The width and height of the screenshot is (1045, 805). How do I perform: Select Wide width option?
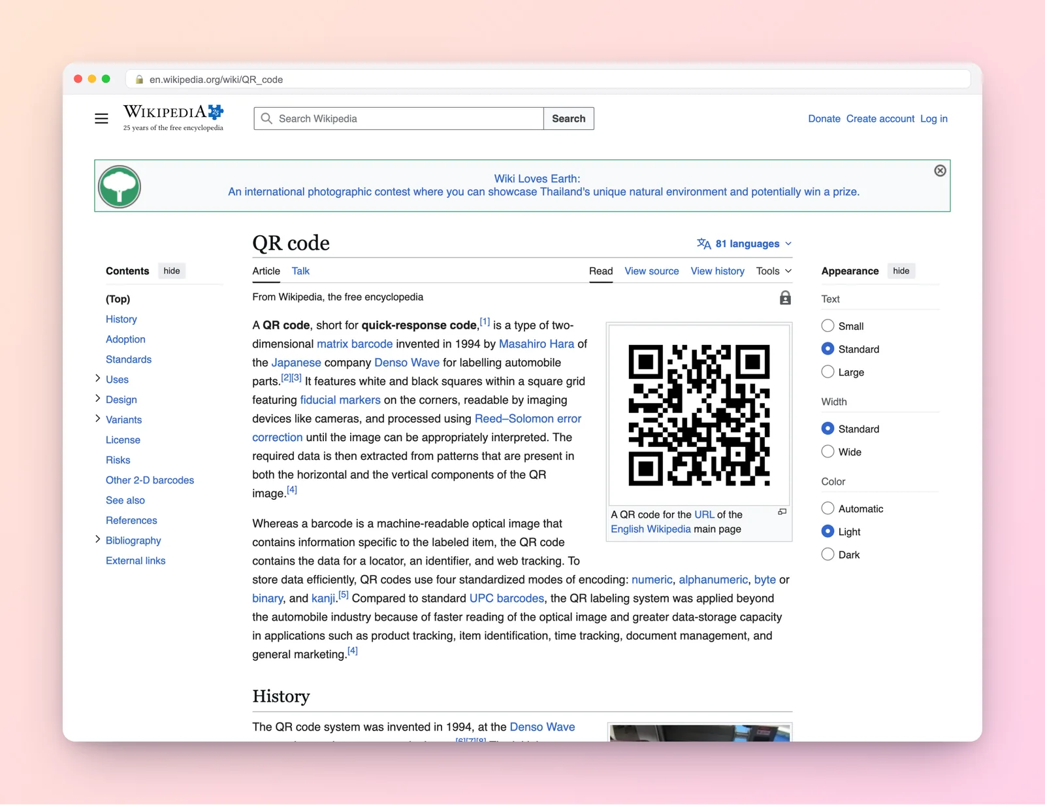pyautogui.click(x=828, y=452)
